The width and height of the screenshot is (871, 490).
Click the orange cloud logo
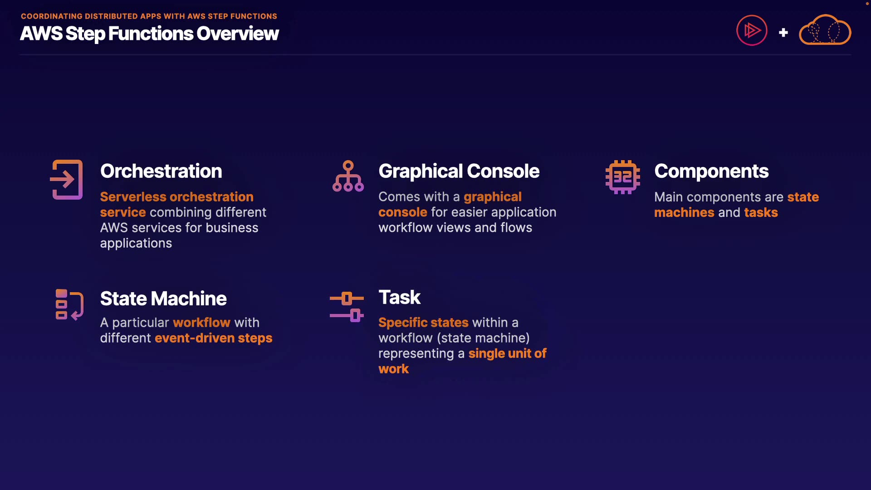click(x=825, y=31)
